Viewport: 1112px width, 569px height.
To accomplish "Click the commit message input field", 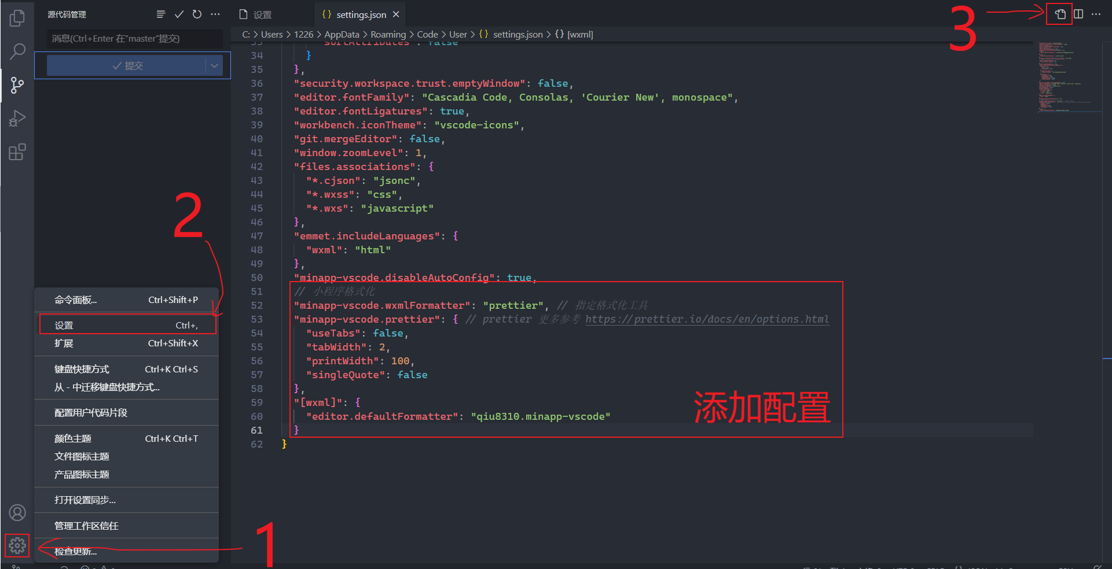I will 134,39.
